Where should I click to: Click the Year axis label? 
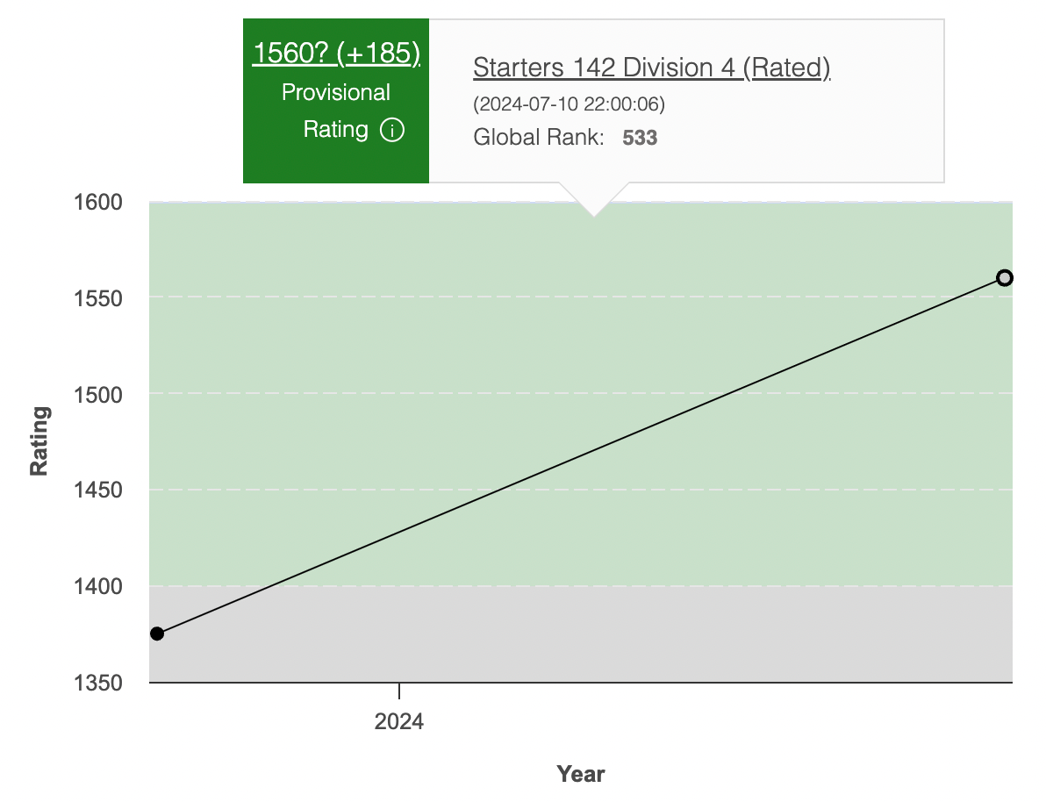tap(581, 774)
